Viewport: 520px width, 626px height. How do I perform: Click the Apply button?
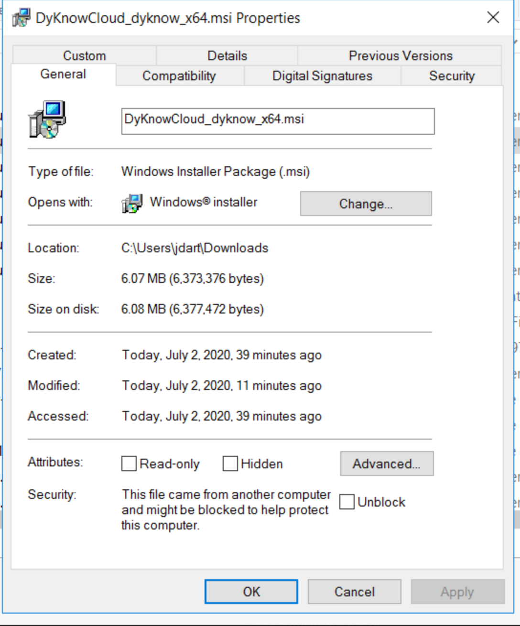[457, 591]
